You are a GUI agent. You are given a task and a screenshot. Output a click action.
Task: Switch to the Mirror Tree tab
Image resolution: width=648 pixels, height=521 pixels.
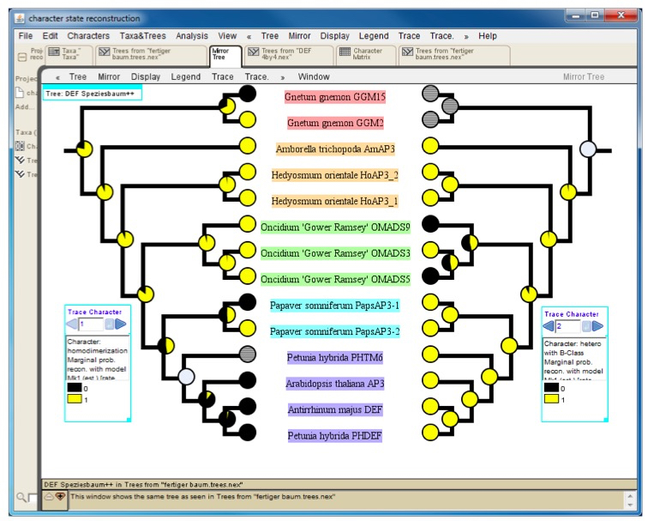(225, 55)
